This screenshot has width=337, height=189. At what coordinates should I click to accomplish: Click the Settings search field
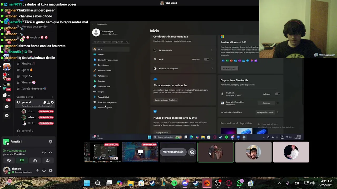pos(111,42)
